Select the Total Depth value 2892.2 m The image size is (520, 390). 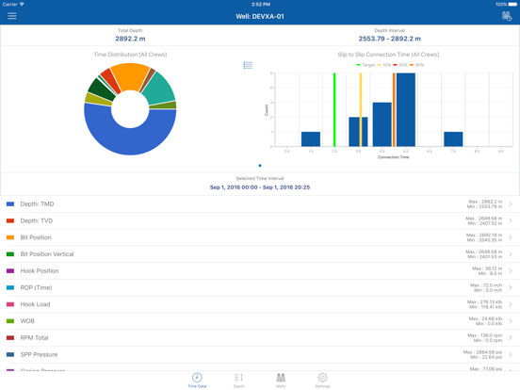tap(130, 39)
